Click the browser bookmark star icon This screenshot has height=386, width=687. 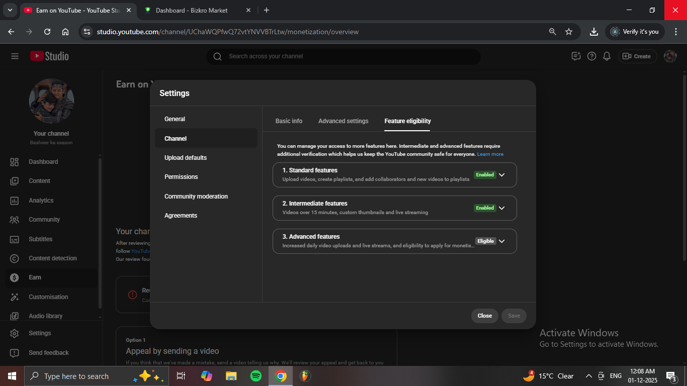coord(569,32)
